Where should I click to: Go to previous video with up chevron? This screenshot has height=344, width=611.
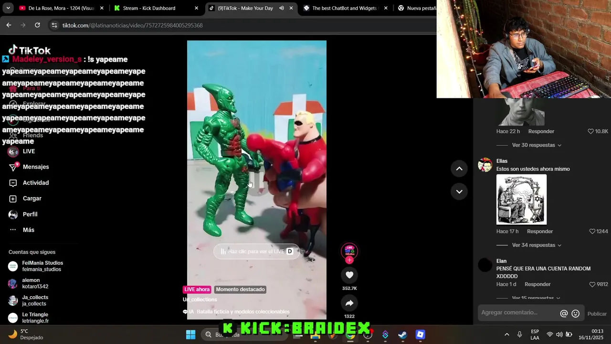(459, 168)
